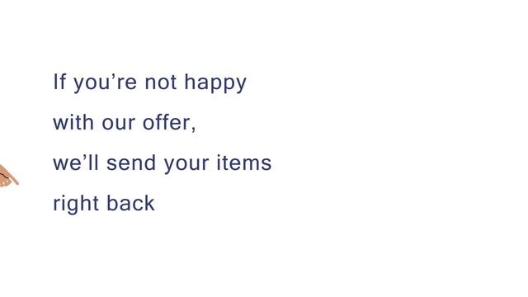Click the tan hand illustration at left edge
The height and width of the screenshot is (297, 528).
(x=9, y=176)
